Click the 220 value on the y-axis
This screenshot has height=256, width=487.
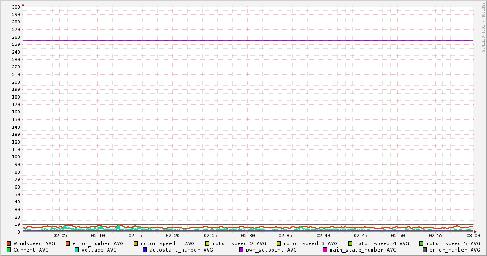16,67
